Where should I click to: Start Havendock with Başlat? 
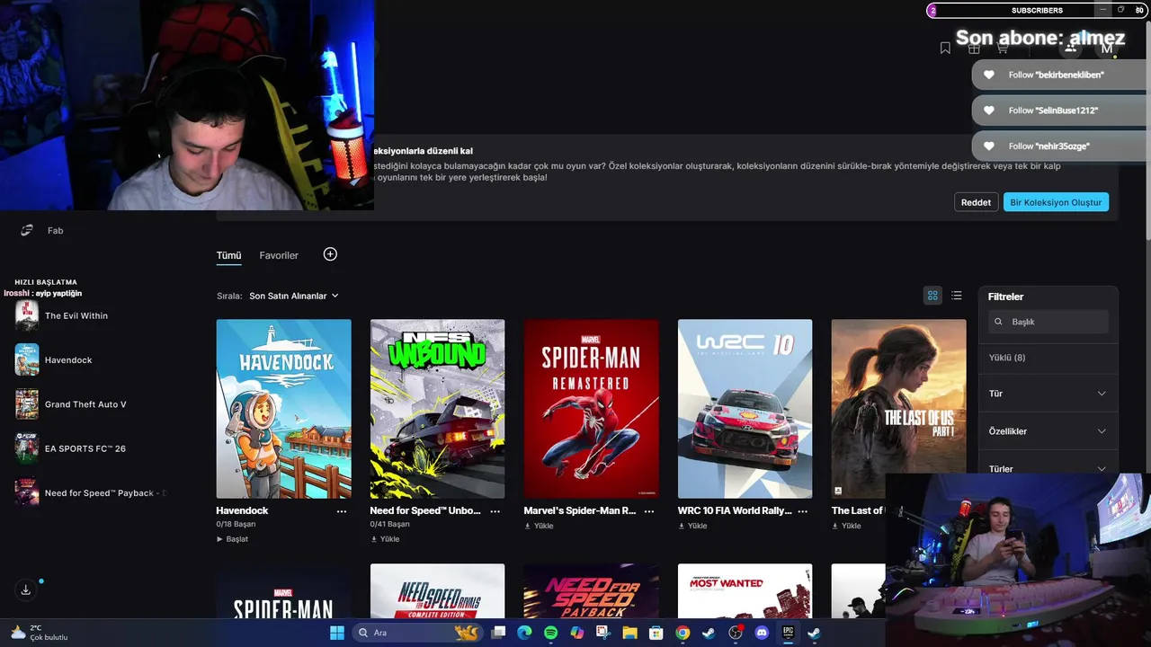232,539
